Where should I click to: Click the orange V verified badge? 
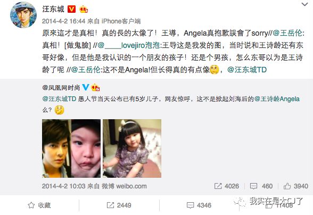pyautogui.click(x=71, y=9)
